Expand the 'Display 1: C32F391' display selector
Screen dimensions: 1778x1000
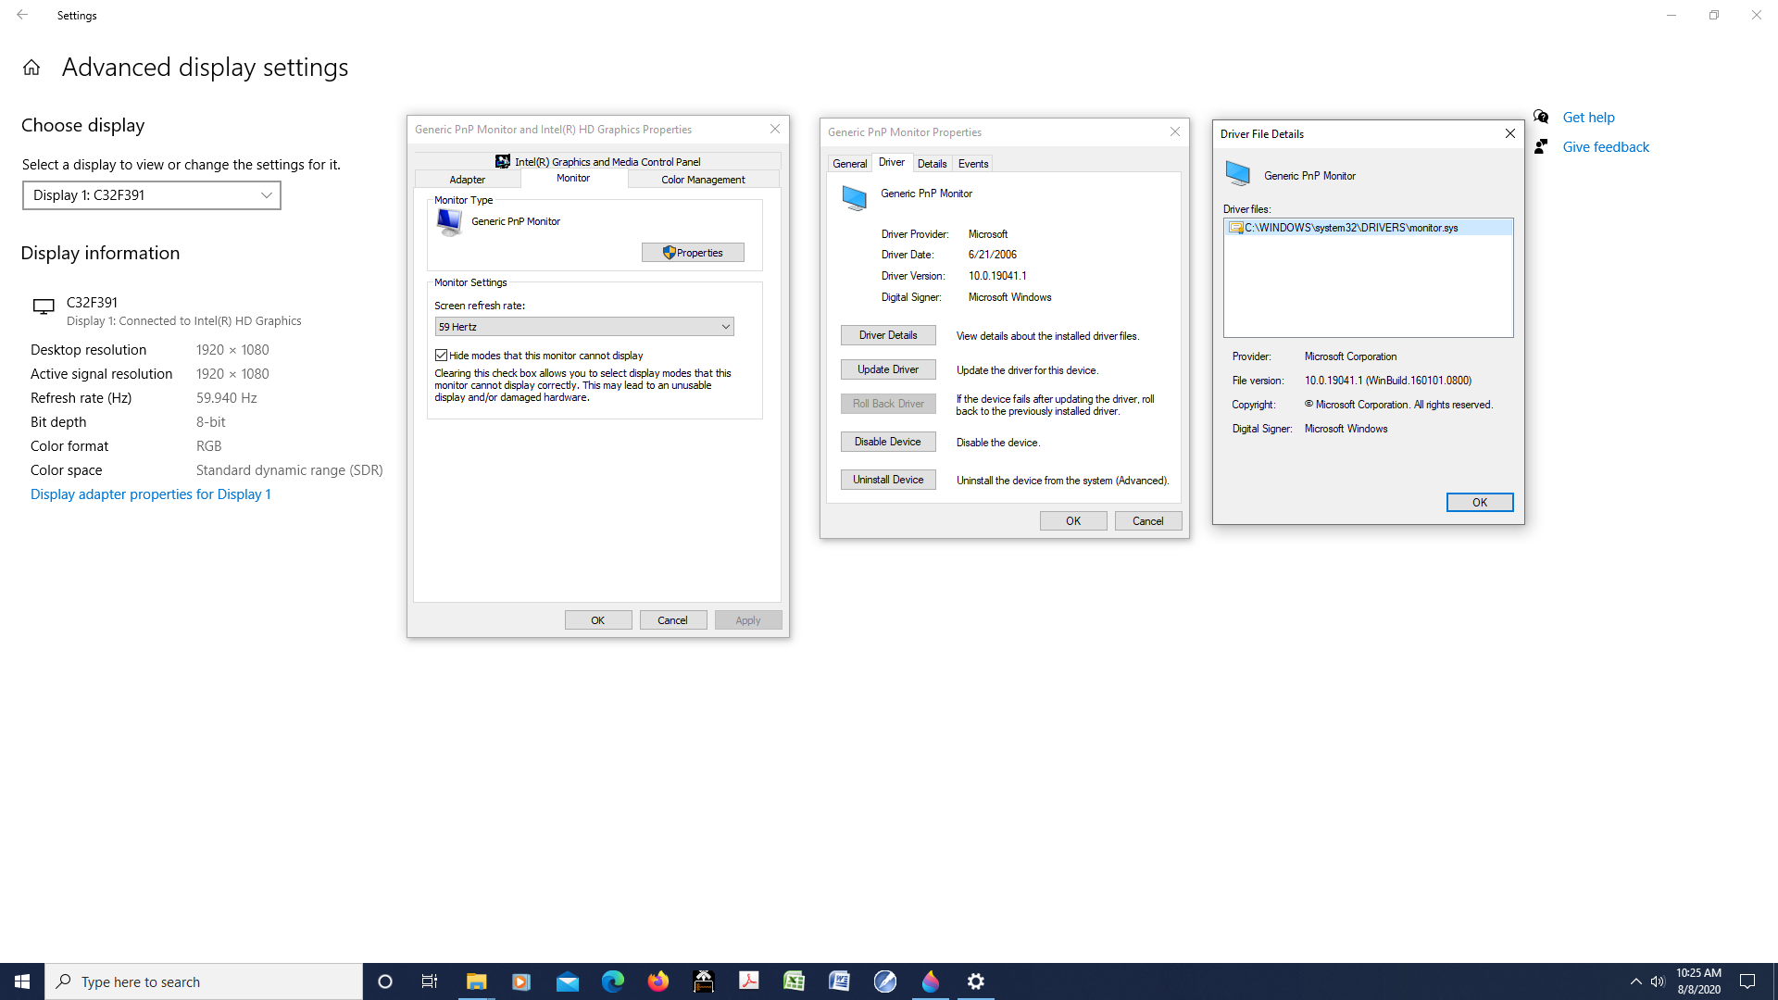[x=267, y=194]
